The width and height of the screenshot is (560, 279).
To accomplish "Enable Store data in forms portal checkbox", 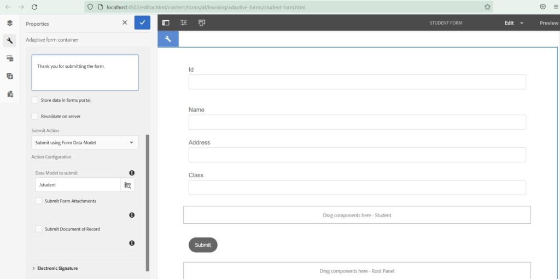I will pyautogui.click(x=35, y=100).
